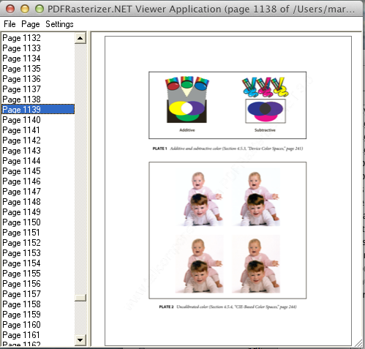Click the scroll down arrow in page list
The height and width of the screenshot is (349, 365).
tap(80, 339)
